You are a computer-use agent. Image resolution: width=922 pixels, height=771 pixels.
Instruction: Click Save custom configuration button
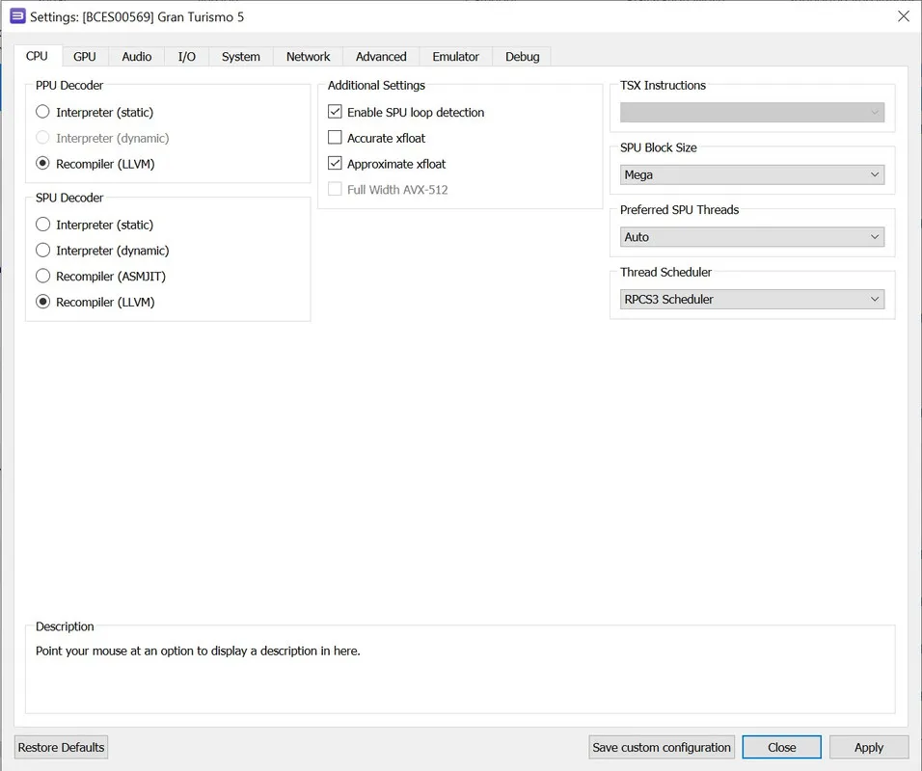662,748
